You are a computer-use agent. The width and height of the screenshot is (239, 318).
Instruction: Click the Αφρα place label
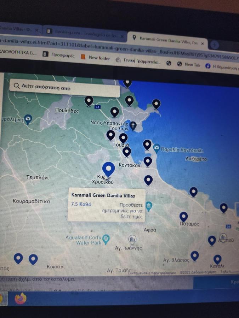pos(150,230)
